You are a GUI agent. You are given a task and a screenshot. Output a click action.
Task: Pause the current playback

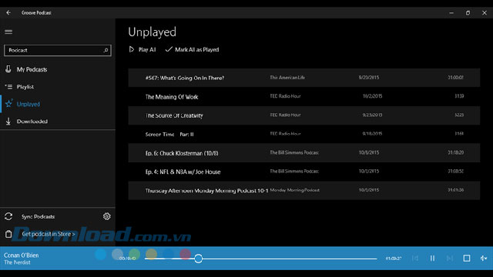coord(432,259)
